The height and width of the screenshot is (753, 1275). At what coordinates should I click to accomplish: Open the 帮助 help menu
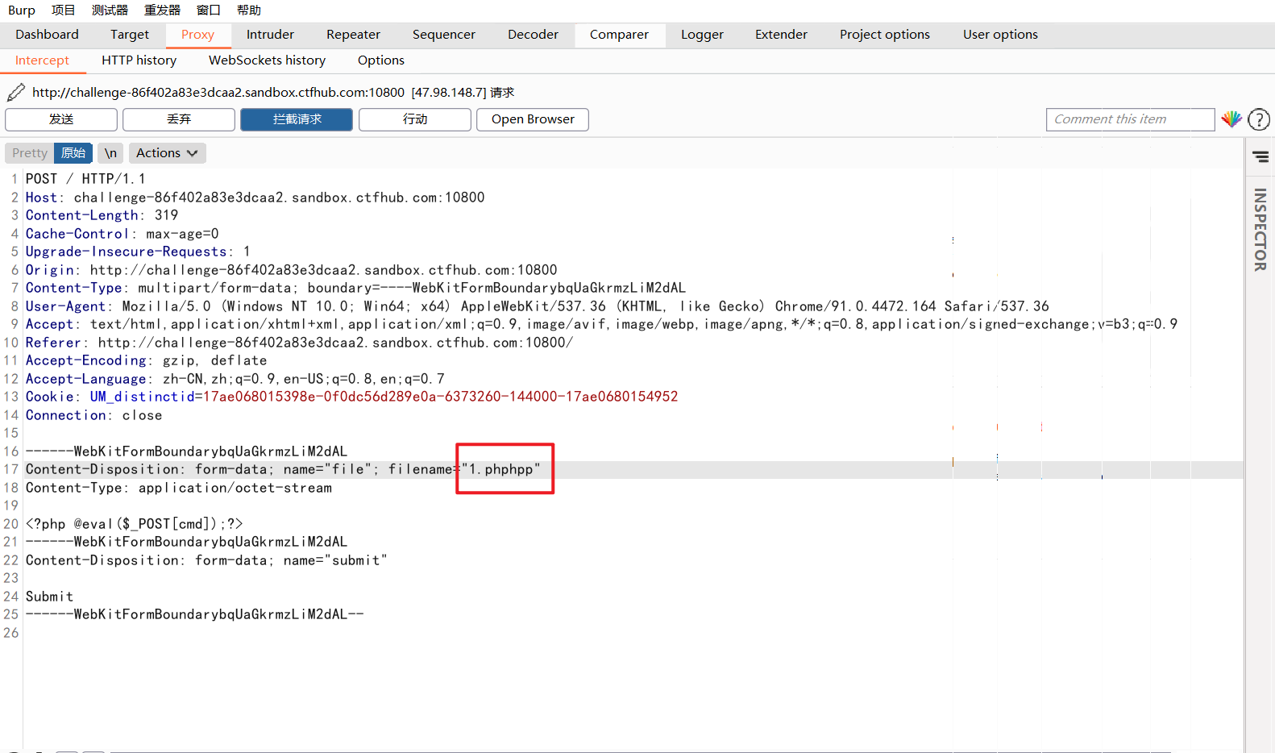[x=249, y=10]
